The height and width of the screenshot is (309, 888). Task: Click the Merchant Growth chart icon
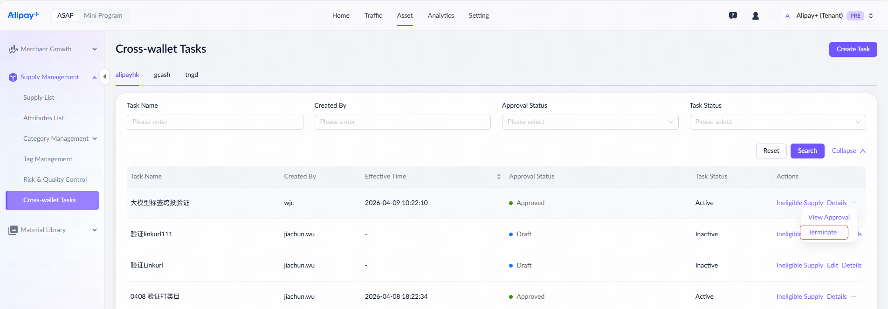(x=13, y=49)
